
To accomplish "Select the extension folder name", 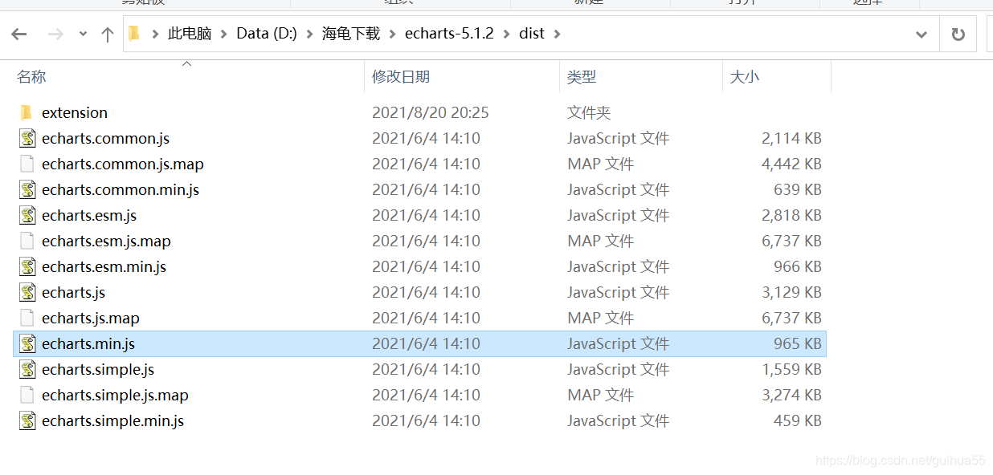I will click(x=75, y=113).
